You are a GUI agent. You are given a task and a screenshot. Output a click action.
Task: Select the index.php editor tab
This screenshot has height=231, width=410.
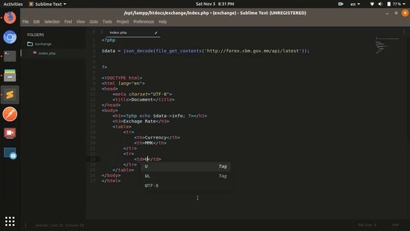[x=133, y=33]
